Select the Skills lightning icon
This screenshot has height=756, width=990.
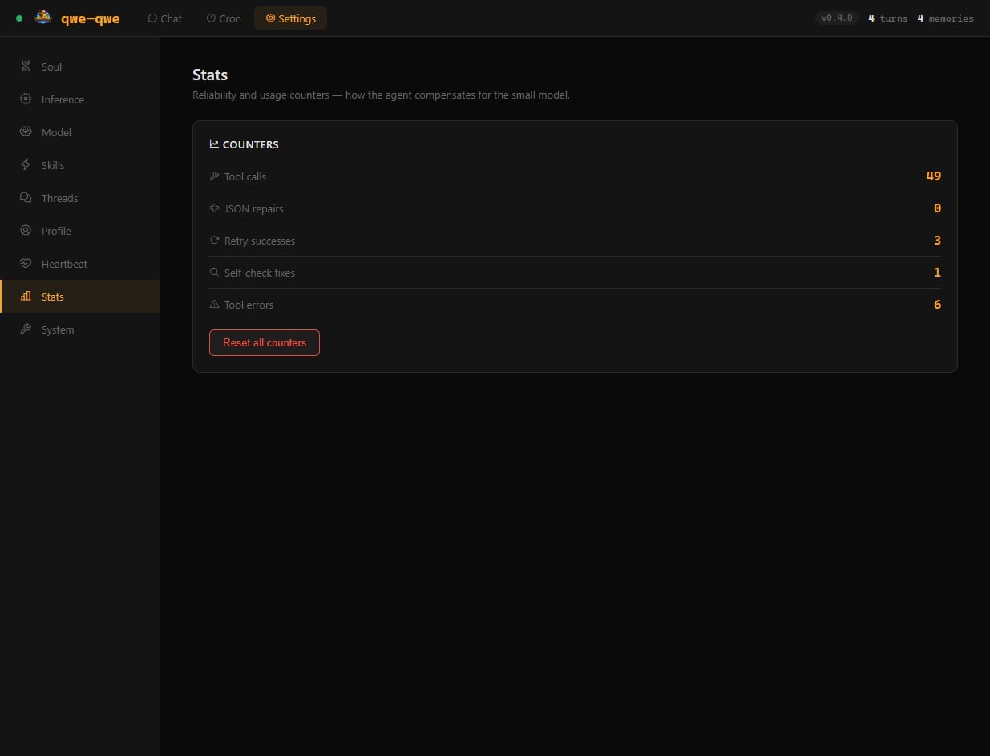[x=26, y=165]
